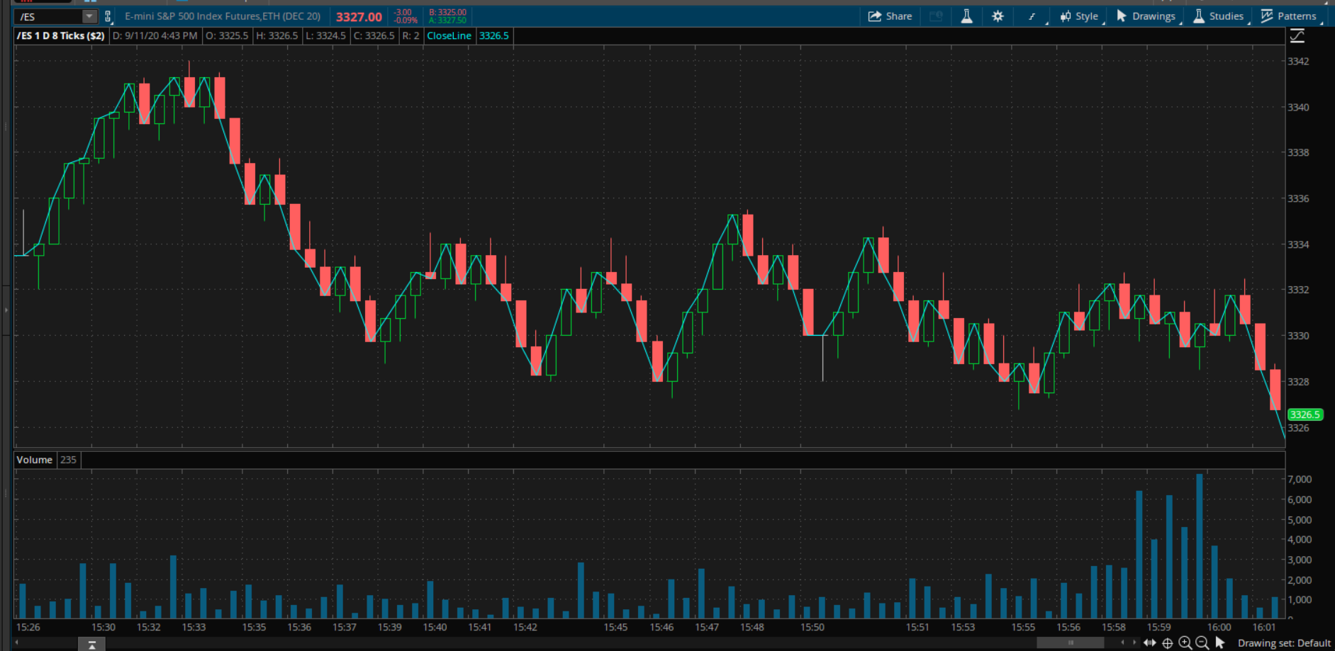Open the Drawing set: Default selector
1335x651 pixels.
[x=1284, y=643]
